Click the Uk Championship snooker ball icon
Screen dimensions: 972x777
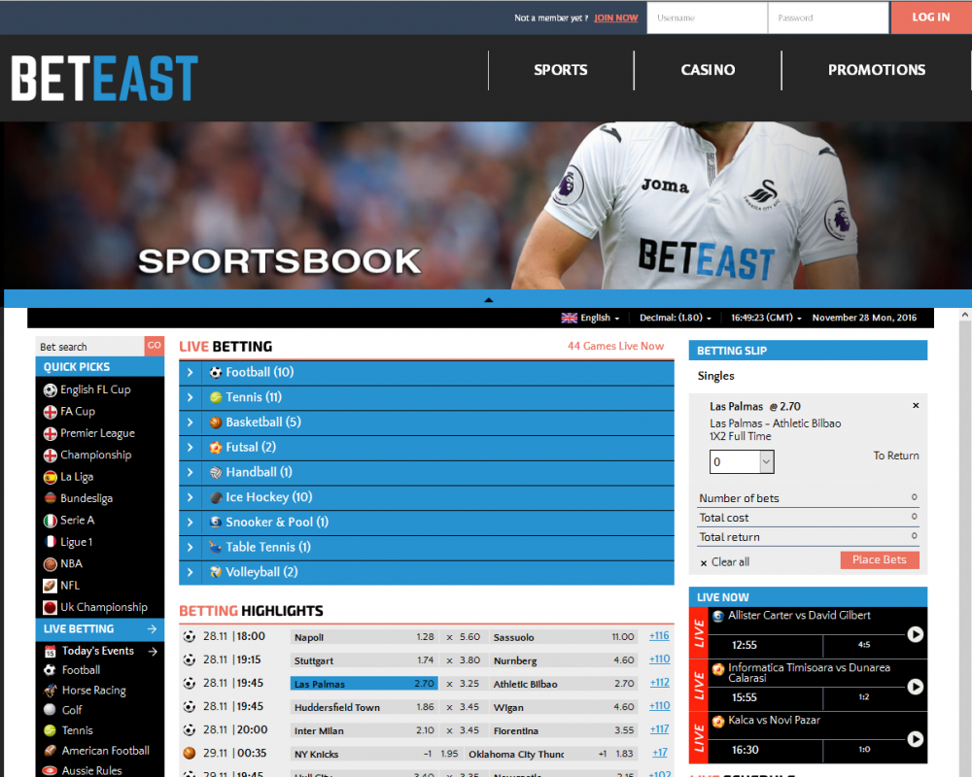(x=51, y=607)
